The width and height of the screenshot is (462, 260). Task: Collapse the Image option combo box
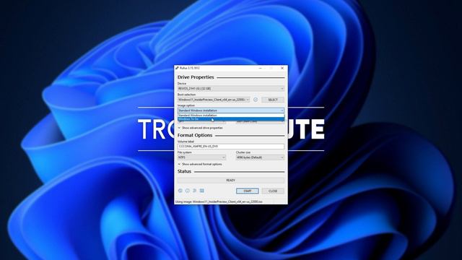(x=231, y=110)
